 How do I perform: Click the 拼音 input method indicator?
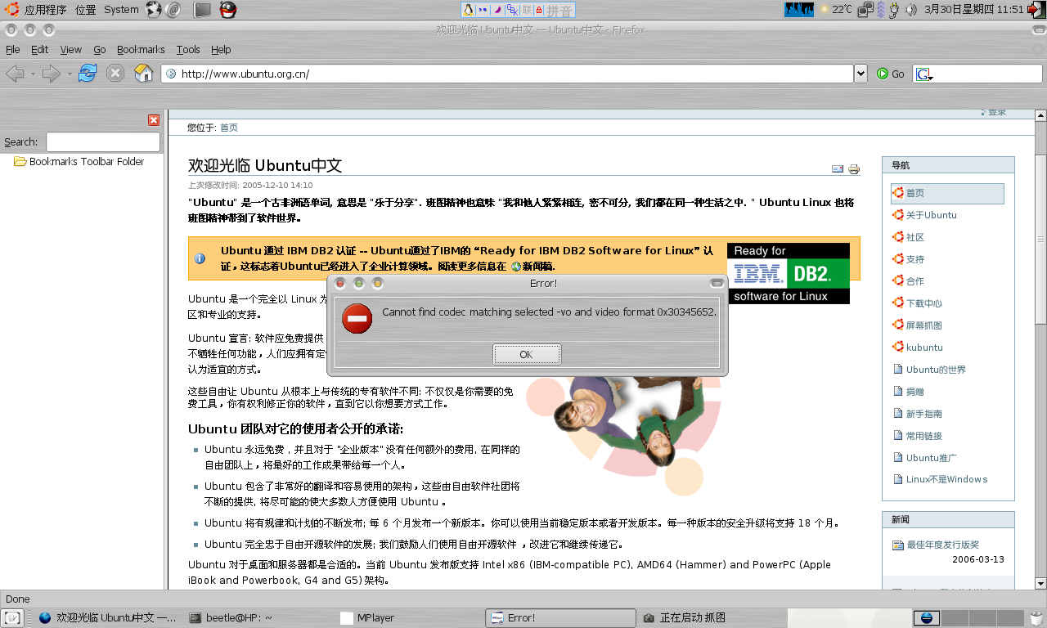coord(559,11)
